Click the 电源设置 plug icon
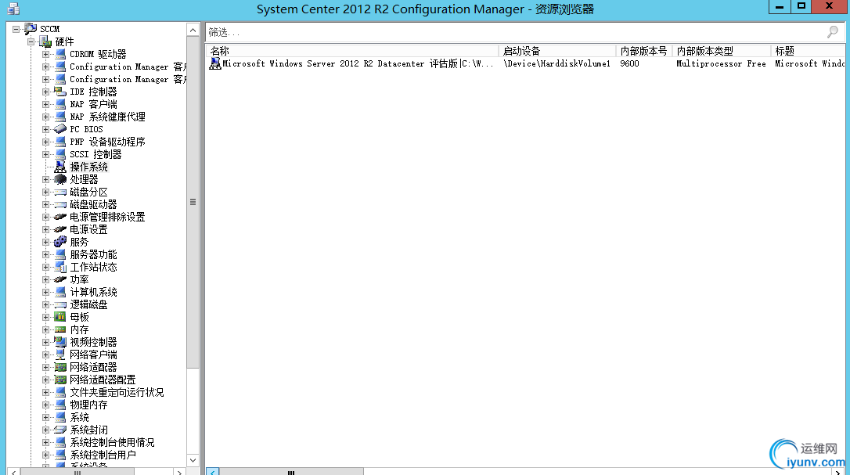 pos(60,229)
